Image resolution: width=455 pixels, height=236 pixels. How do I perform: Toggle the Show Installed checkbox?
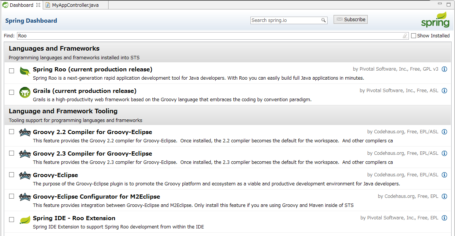[413, 36]
